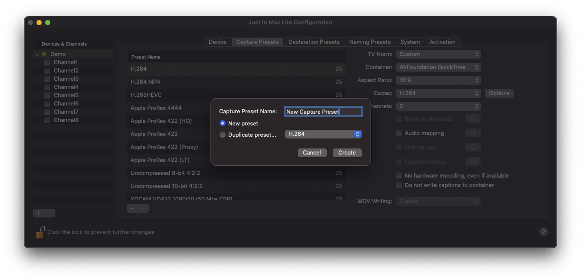The image size is (581, 280).
Task: Open the Aspect Ratio dropdown
Action: [x=438, y=80]
